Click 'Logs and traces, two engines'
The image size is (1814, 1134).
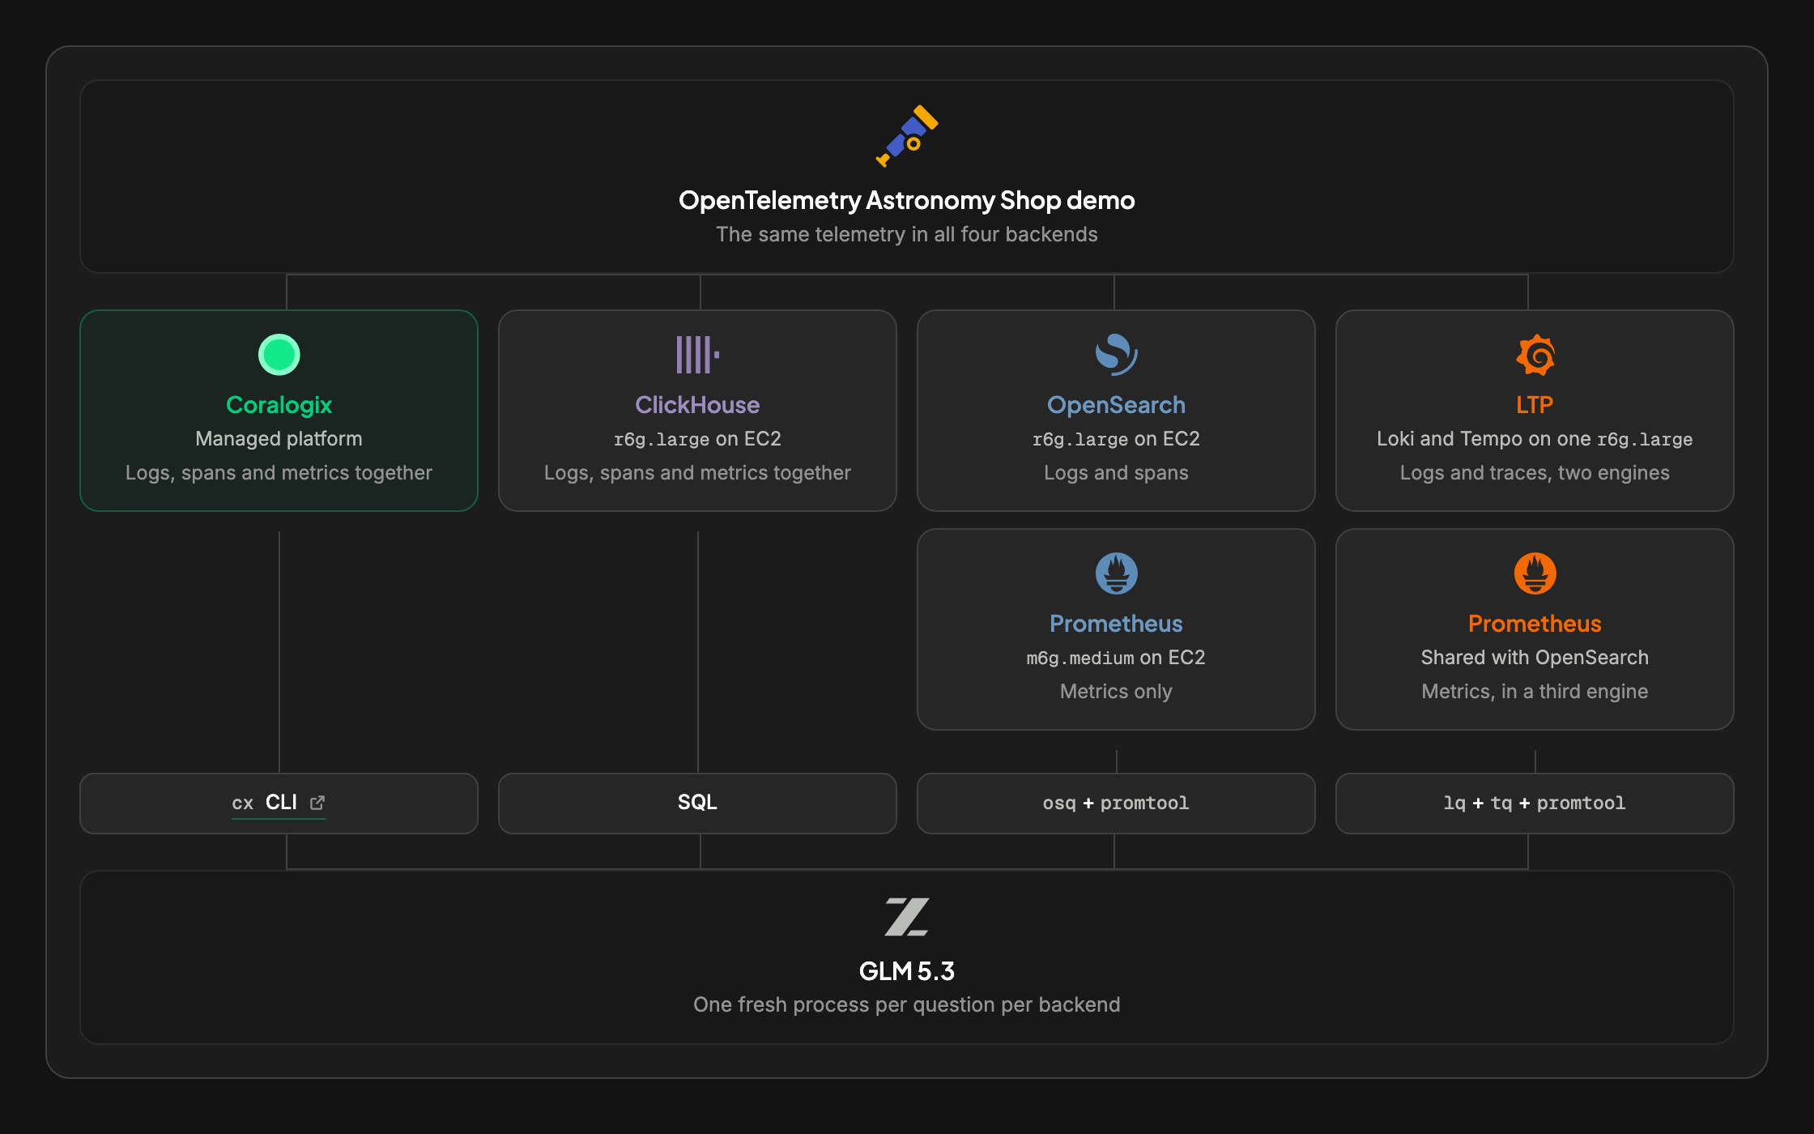[1535, 473]
